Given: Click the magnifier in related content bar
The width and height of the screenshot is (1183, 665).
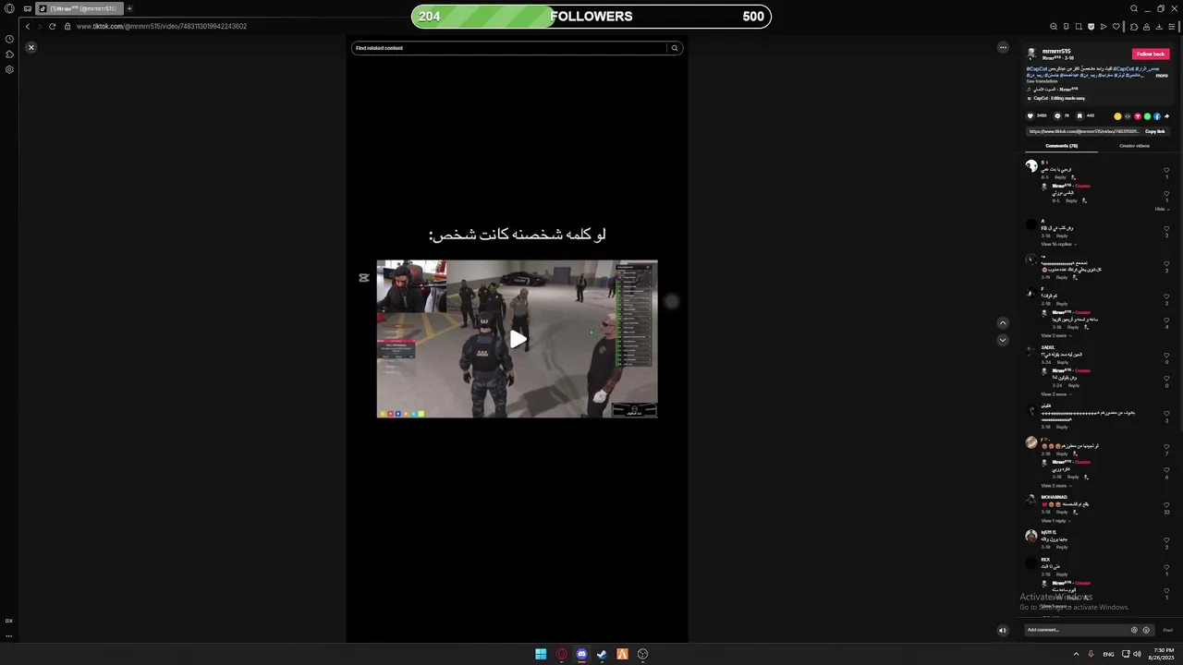Looking at the screenshot, I should click(675, 48).
